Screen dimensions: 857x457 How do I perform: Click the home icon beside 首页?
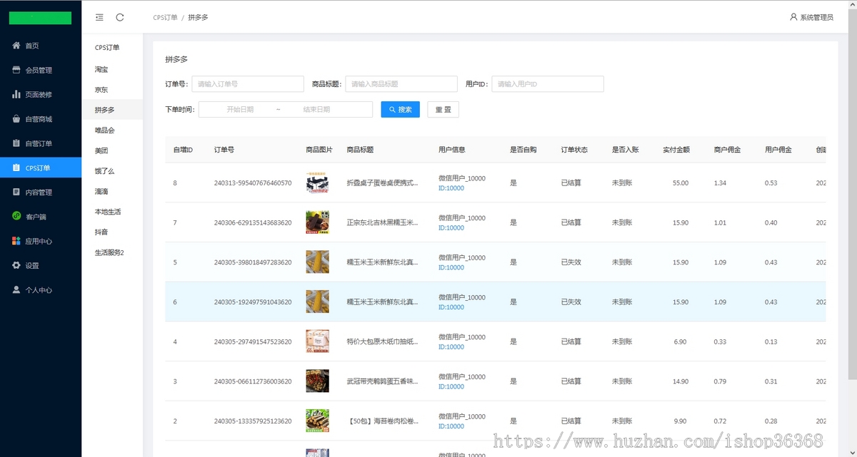pyautogui.click(x=16, y=46)
